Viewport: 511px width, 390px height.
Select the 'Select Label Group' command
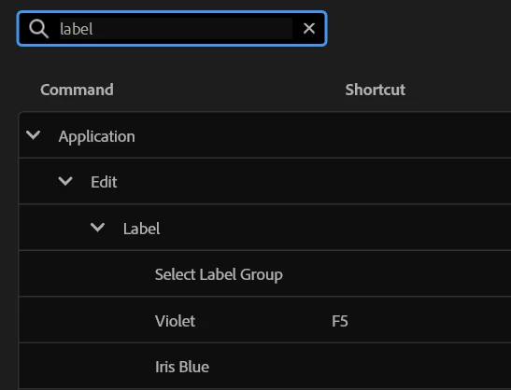point(219,274)
